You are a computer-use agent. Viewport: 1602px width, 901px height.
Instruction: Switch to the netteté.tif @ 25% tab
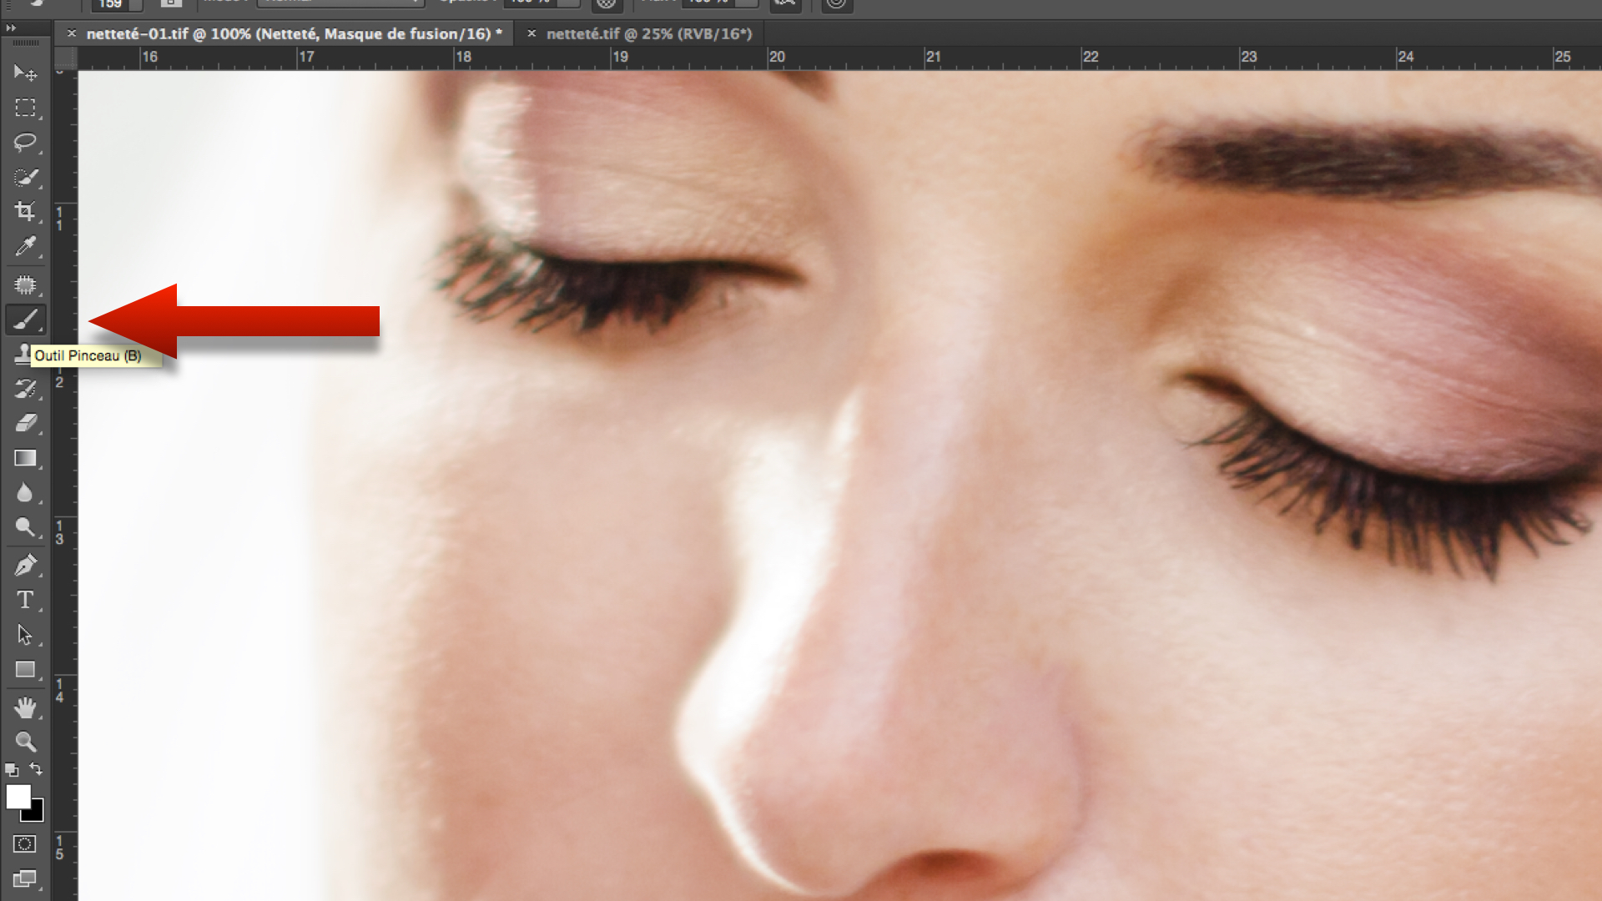click(648, 34)
